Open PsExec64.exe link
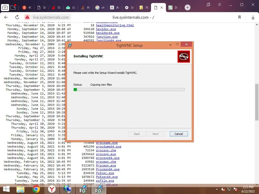Screen dimensions: 259x194 [x=107, y=177]
